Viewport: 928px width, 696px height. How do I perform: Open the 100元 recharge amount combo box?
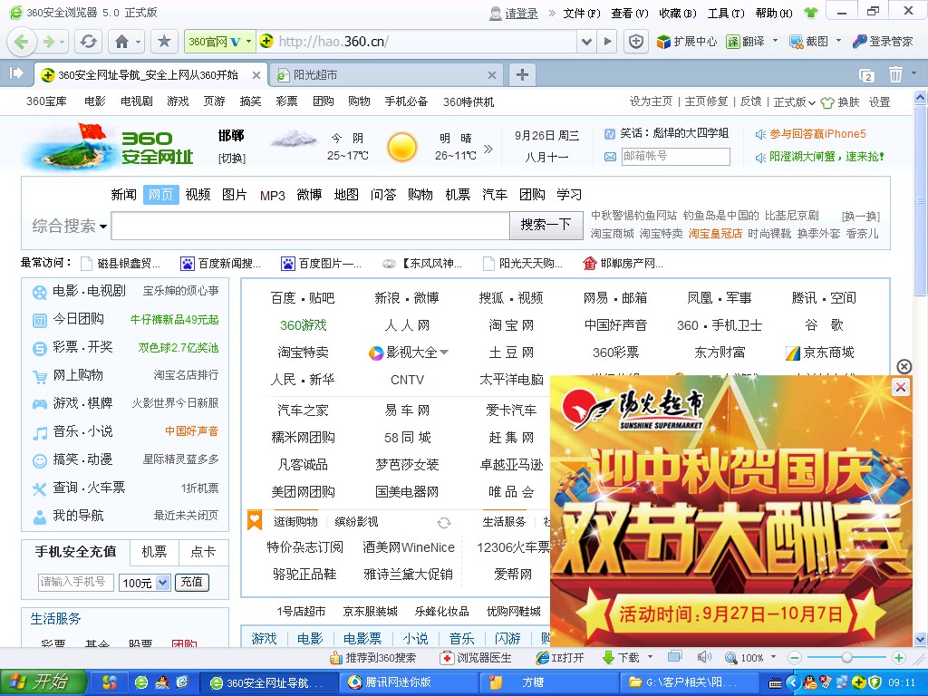(144, 583)
